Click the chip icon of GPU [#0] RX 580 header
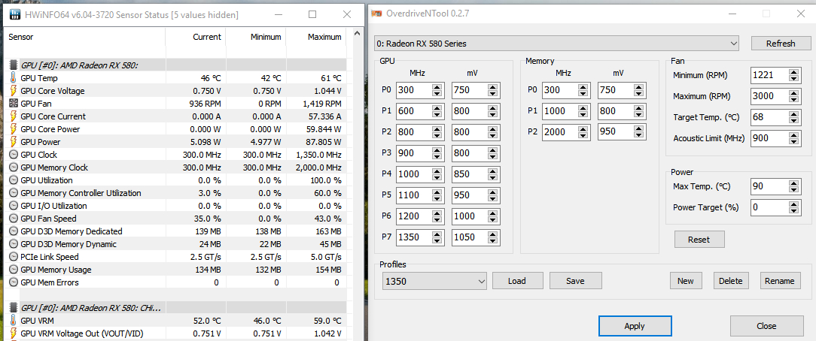This screenshot has height=341, width=816. (x=14, y=65)
